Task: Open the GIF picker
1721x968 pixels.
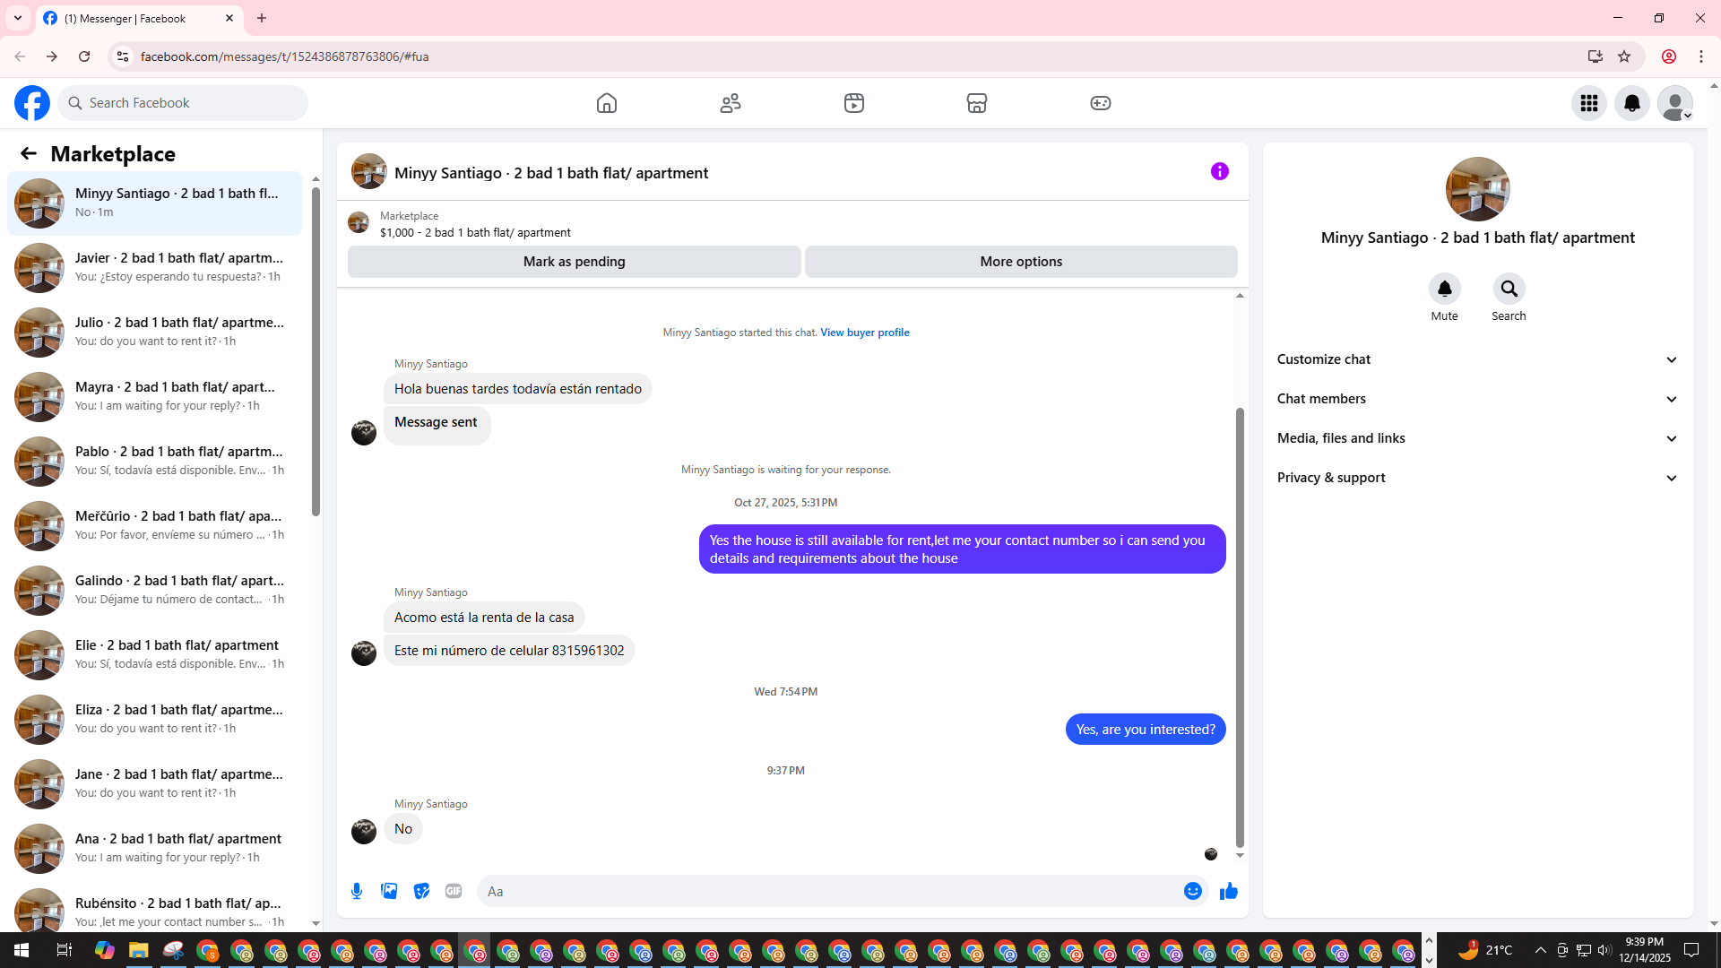Action: tap(454, 891)
